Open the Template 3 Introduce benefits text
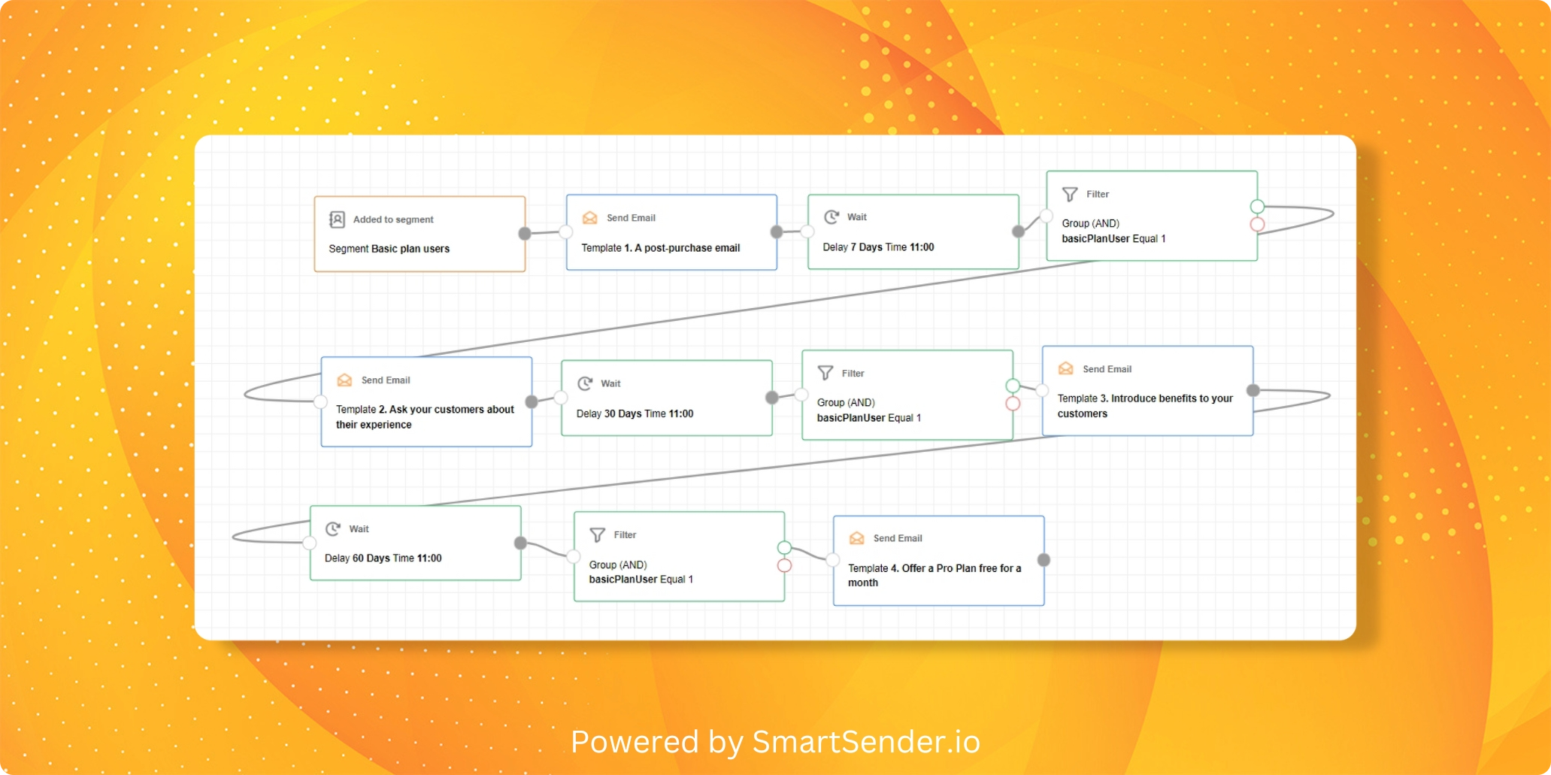 (1144, 406)
